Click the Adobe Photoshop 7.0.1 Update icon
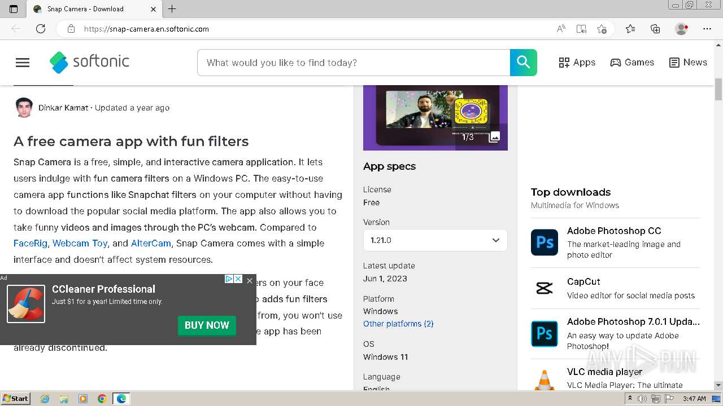 545,334
